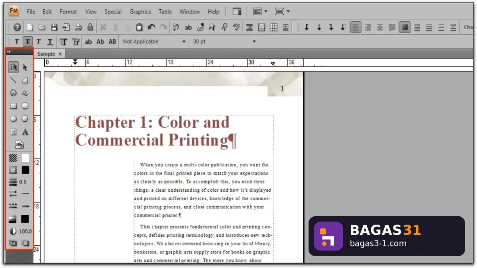Select the Text Frame tool
This screenshot has height=268, width=477.
13,132
